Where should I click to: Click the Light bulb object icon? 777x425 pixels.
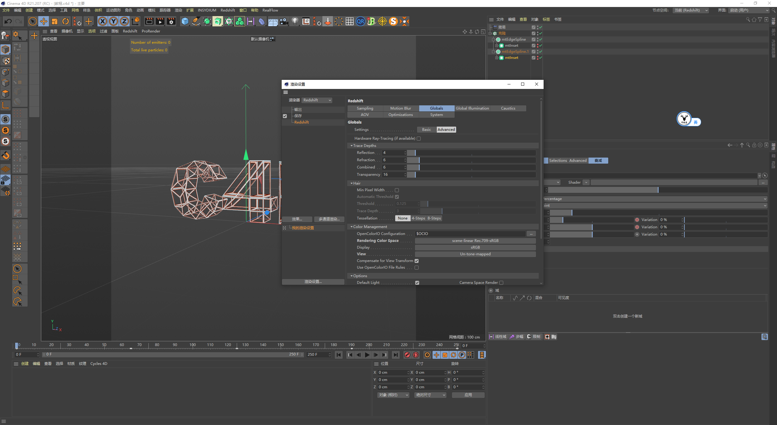pos(295,21)
